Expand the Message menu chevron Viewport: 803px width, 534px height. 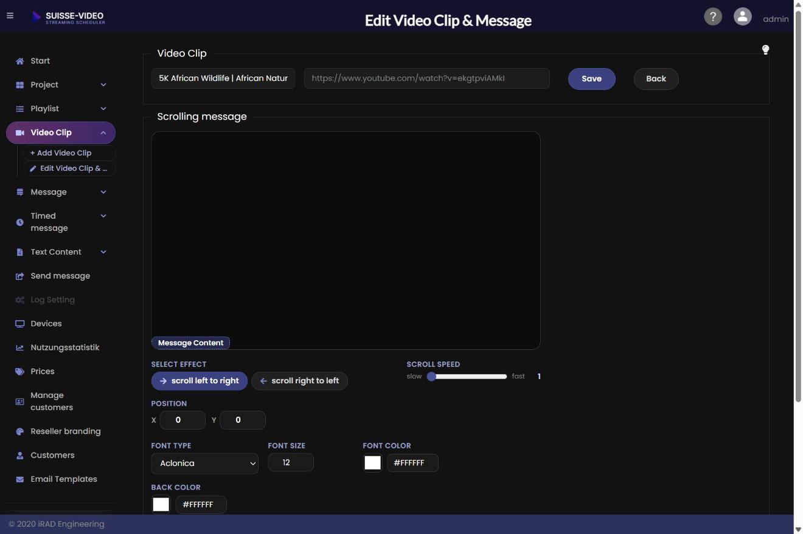[103, 192]
